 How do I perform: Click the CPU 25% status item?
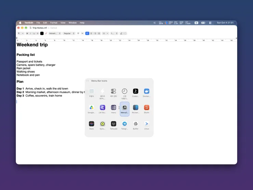(161, 23)
